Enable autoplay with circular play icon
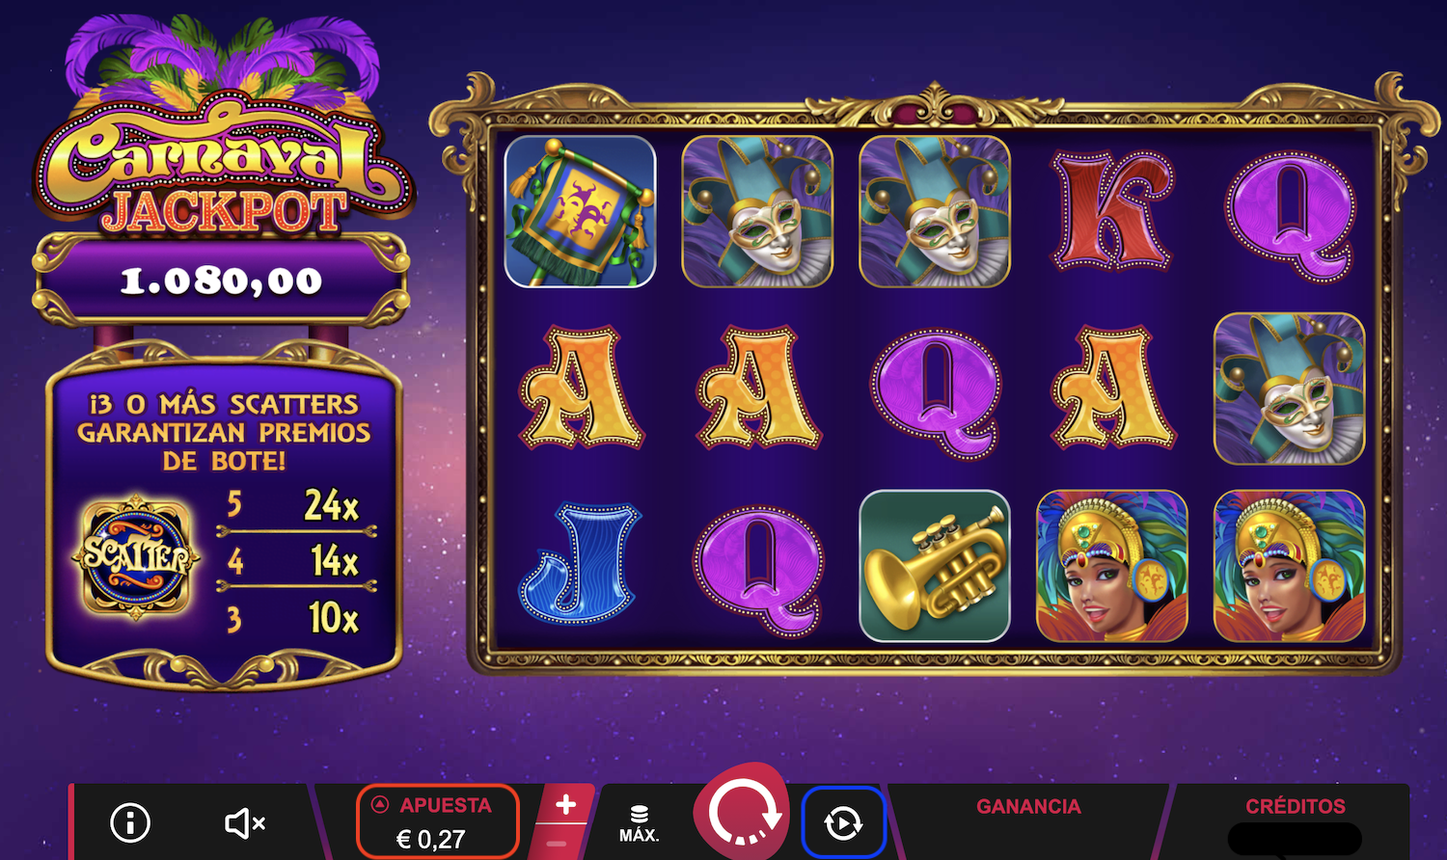Image resolution: width=1447 pixels, height=860 pixels. (843, 823)
